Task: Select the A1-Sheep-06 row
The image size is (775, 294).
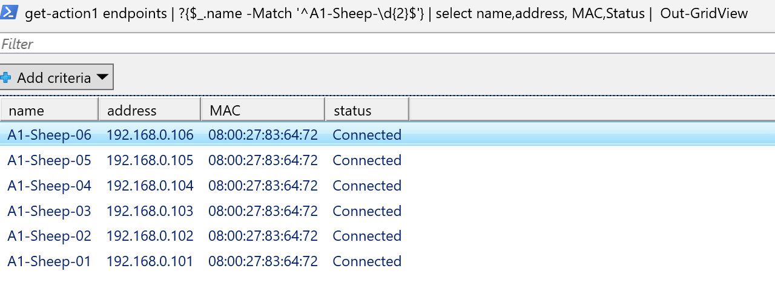Action: [x=49, y=135]
